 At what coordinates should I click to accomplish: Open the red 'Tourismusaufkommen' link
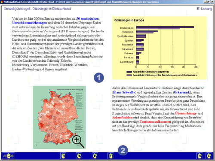[x=155, y=122]
